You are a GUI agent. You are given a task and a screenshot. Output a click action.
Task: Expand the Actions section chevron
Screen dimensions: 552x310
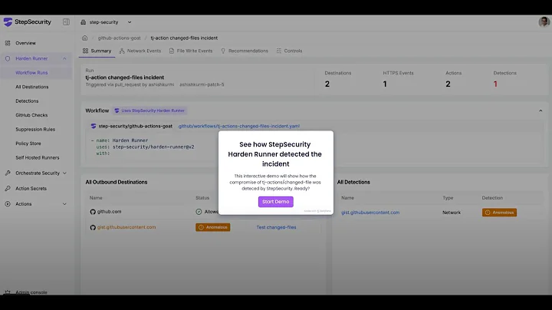point(64,204)
